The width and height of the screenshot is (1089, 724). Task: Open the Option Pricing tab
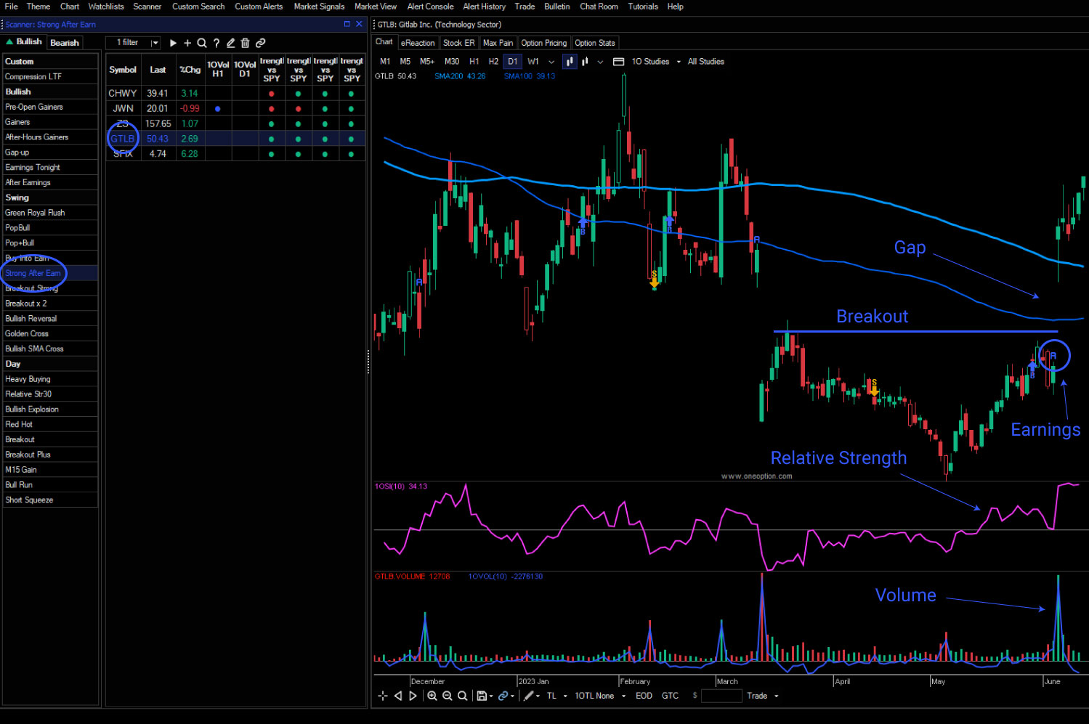tap(543, 42)
